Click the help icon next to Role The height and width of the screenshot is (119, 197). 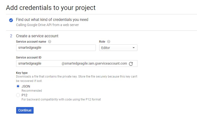coord(109,42)
